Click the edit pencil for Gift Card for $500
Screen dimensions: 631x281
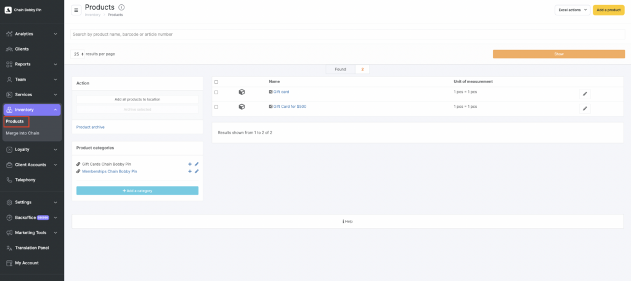(x=585, y=108)
